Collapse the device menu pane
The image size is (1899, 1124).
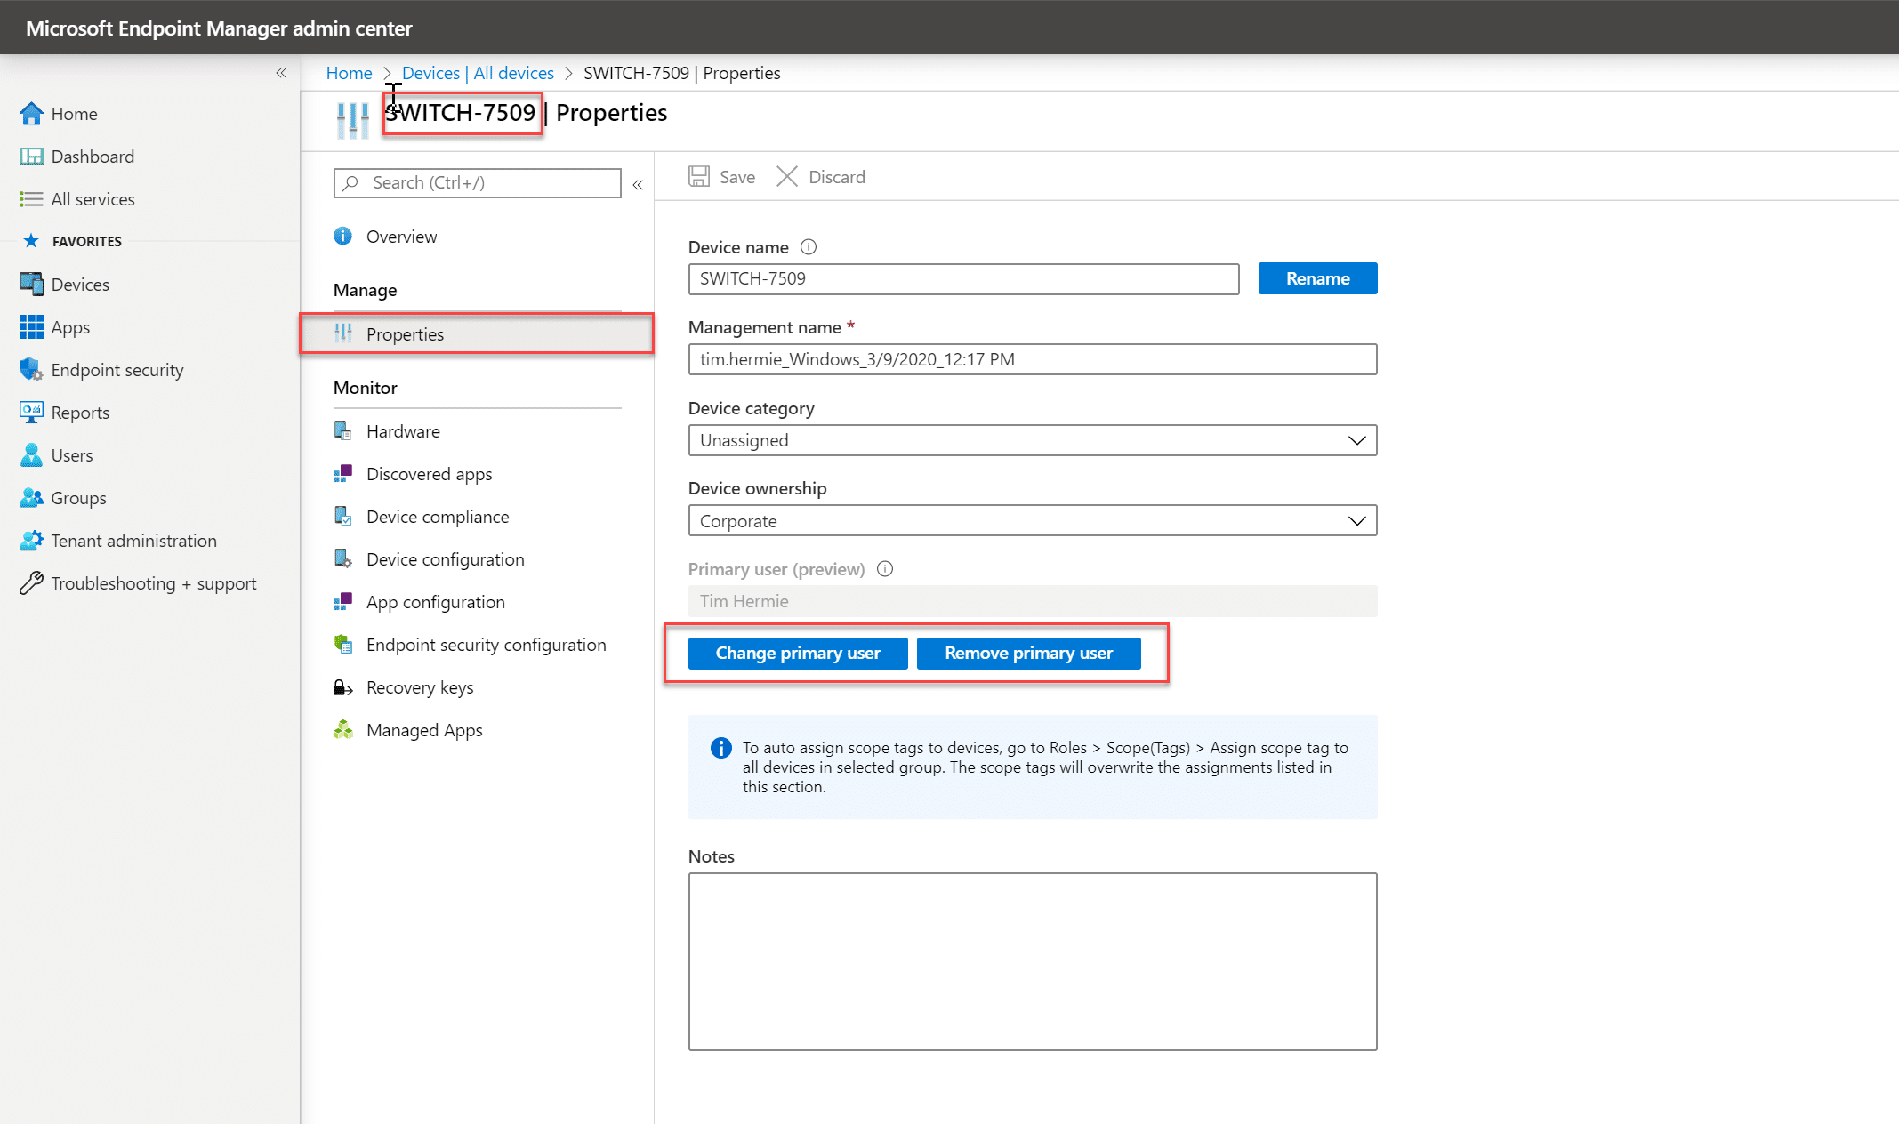point(638,185)
